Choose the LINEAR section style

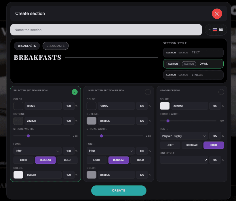[x=193, y=75]
